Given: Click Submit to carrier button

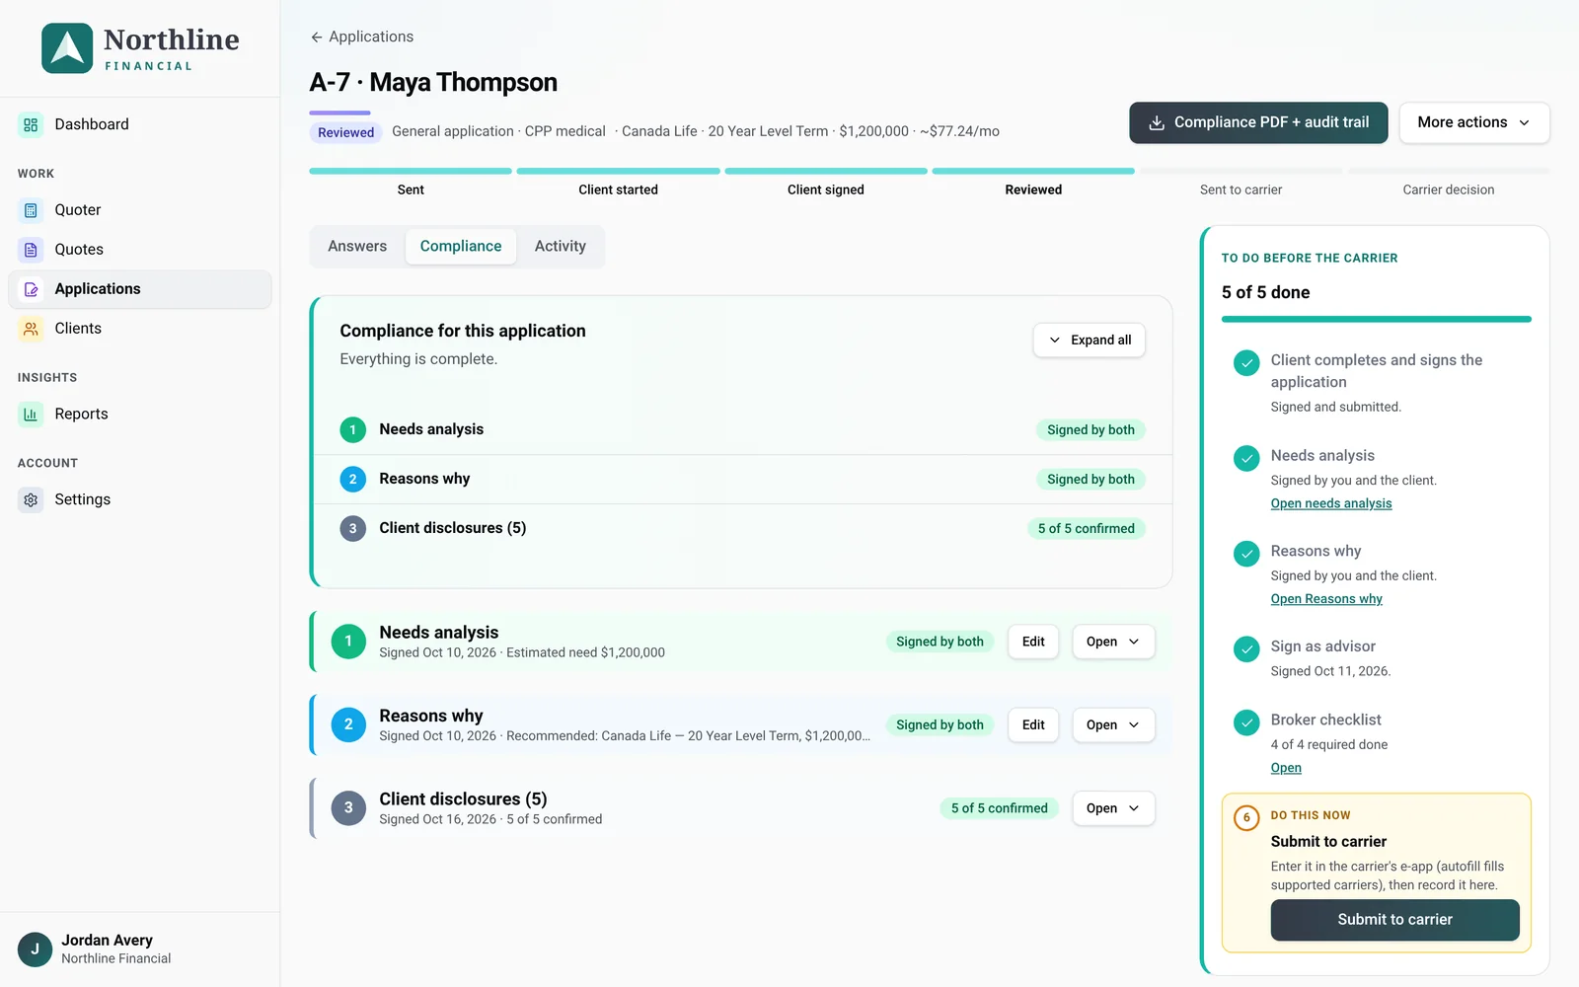Looking at the screenshot, I should click(x=1394, y=920).
